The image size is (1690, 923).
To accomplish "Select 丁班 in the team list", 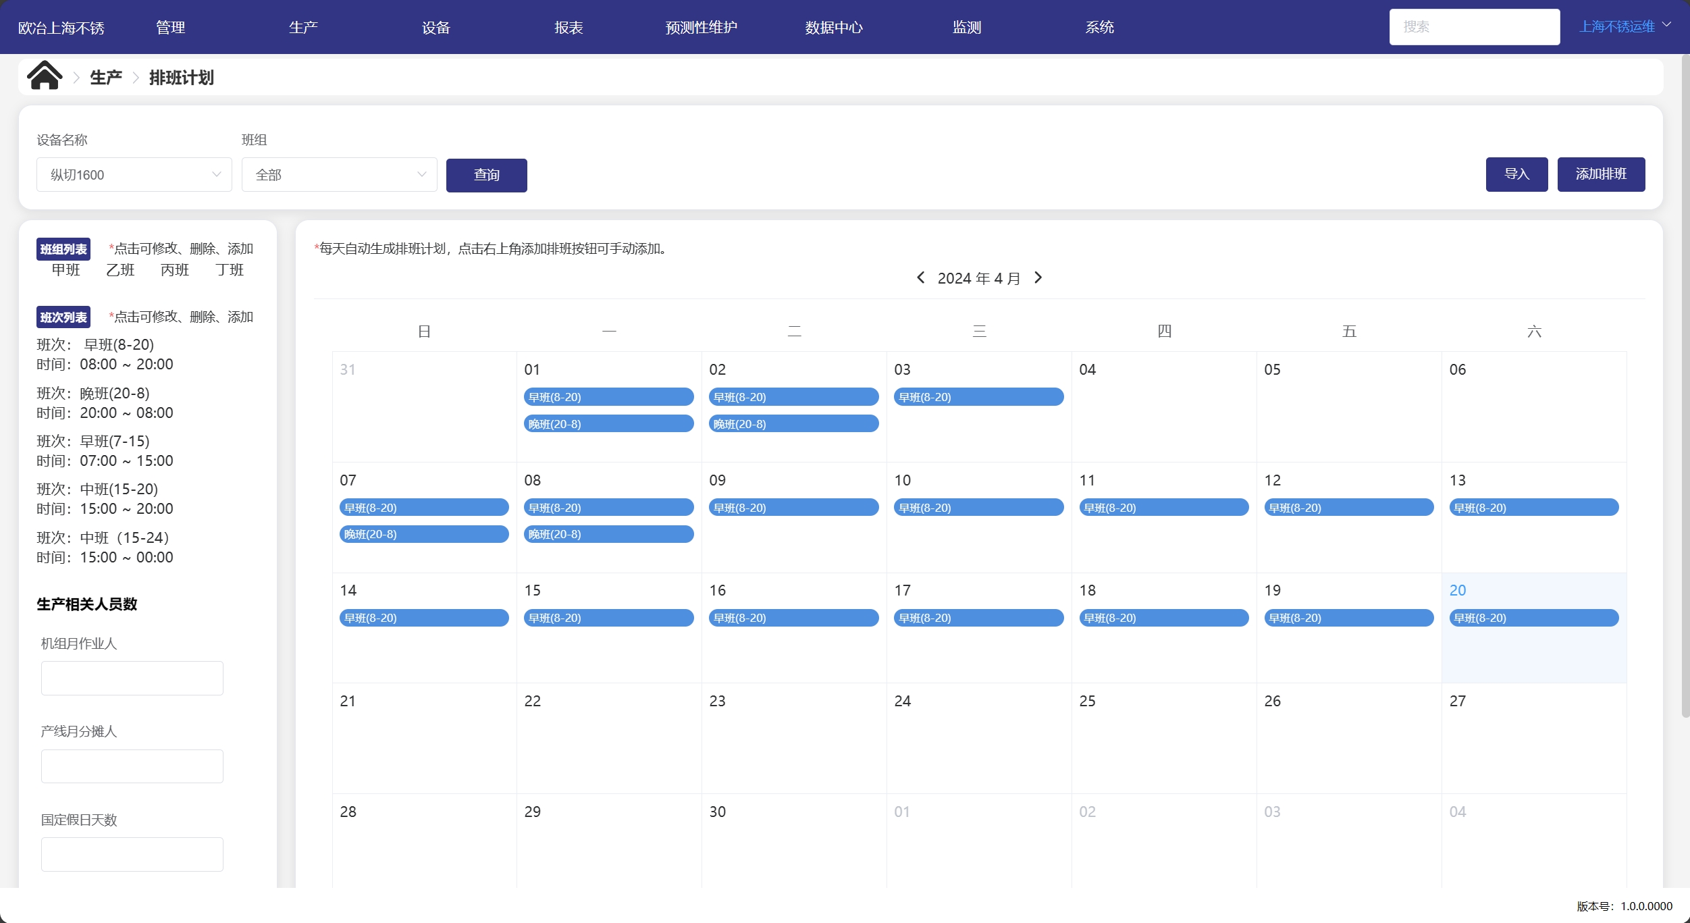I will point(230,270).
